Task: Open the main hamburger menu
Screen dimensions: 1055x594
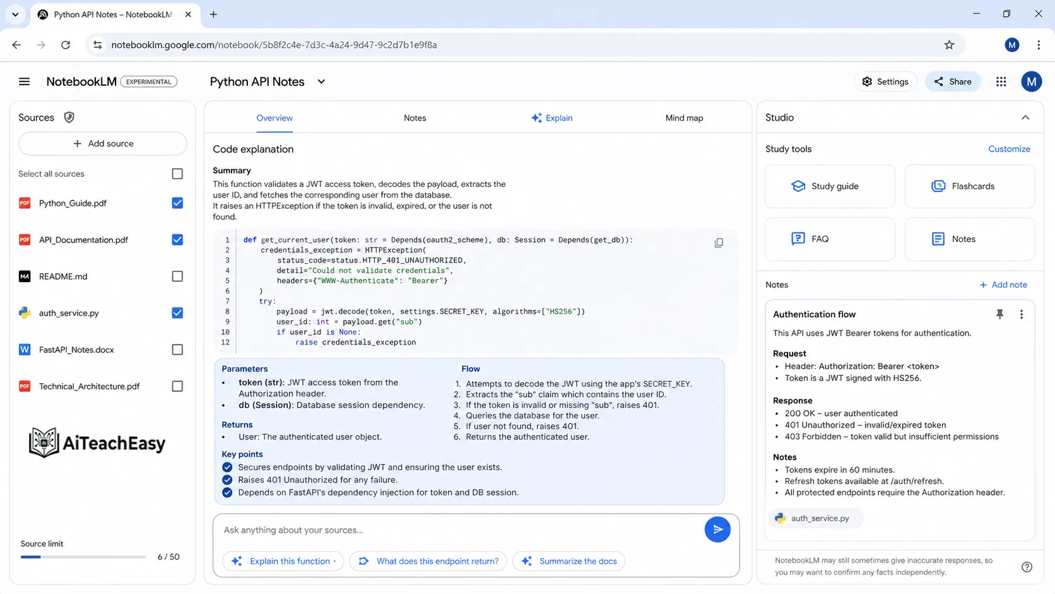Action: coord(24,81)
